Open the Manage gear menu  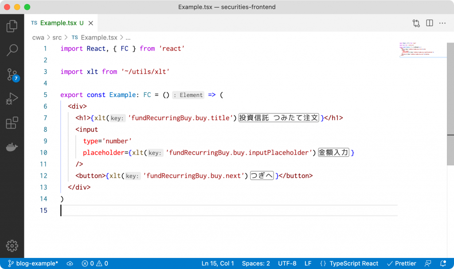click(x=12, y=246)
